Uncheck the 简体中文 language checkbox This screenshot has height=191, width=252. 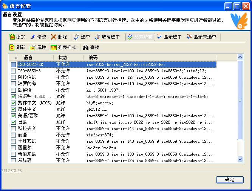click(x=14, y=109)
